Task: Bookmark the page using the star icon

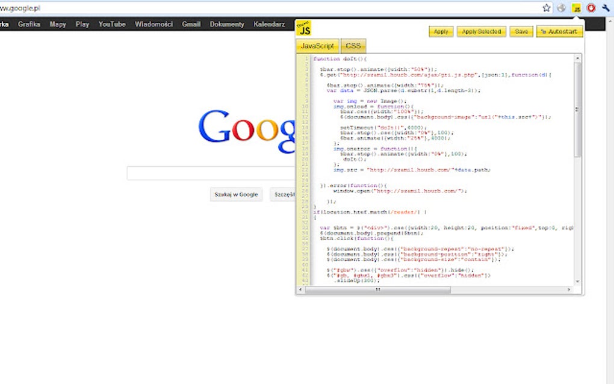Action: 545,8
